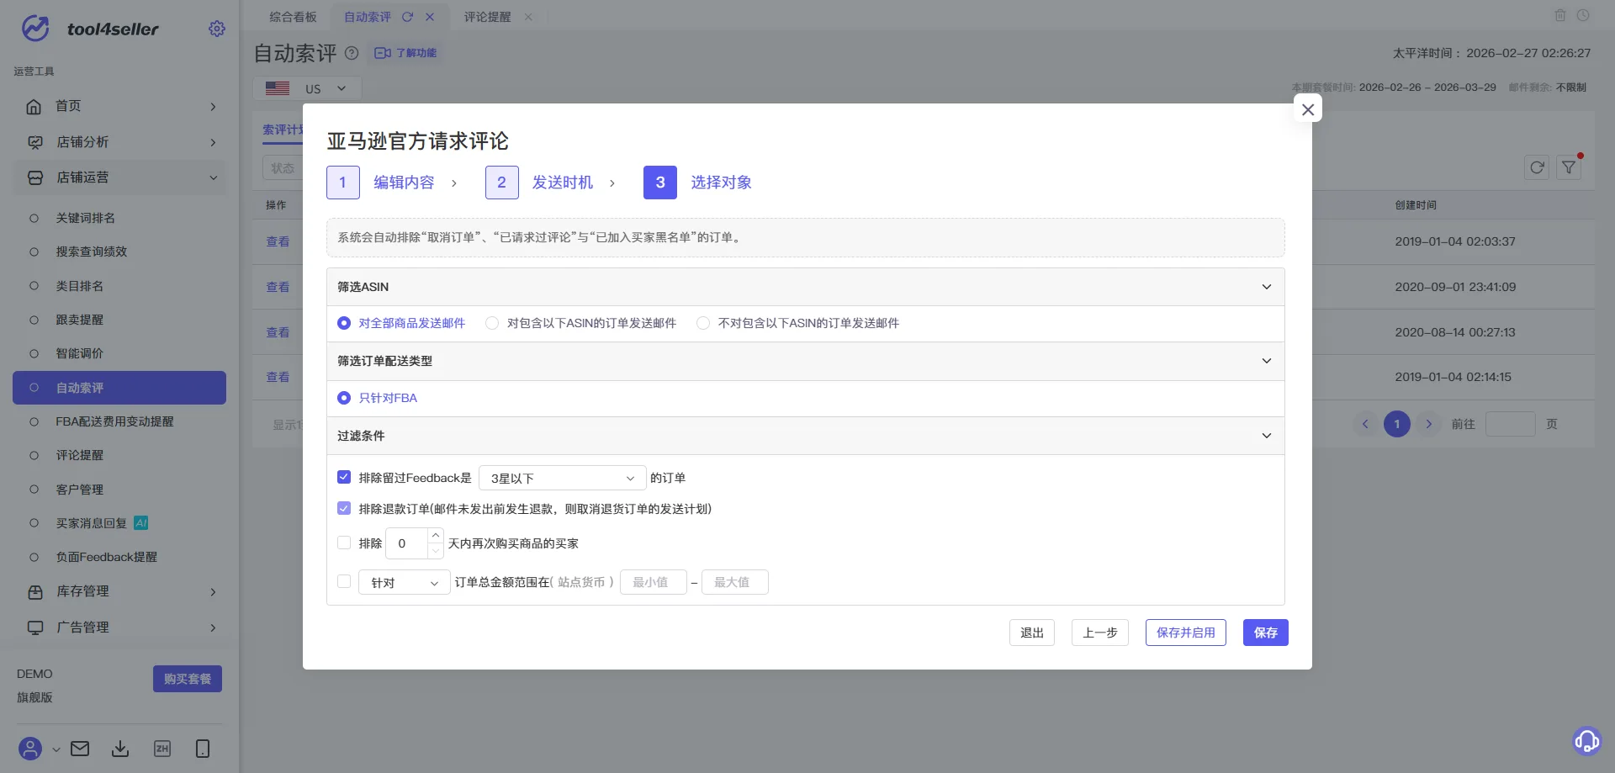This screenshot has height=773, width=1615.
Task: Click the history clock icon at top right
Action: coord(1583,15)
